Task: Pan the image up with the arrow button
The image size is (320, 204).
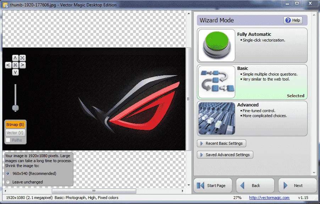Action: [x=15, y=58]
